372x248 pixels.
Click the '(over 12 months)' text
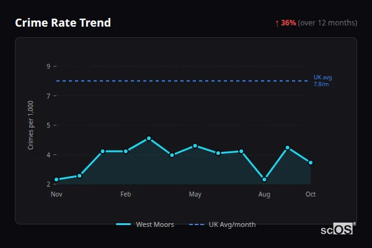click(x=327, y=23)
